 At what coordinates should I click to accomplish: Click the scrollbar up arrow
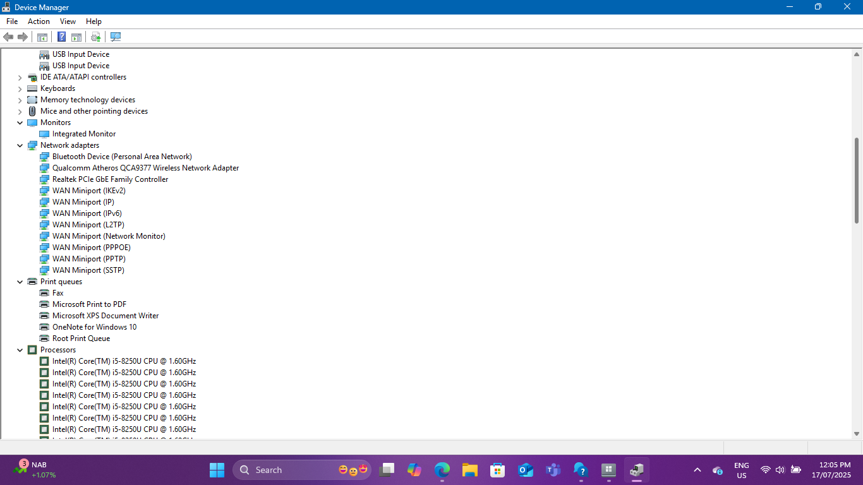[857, 54]
